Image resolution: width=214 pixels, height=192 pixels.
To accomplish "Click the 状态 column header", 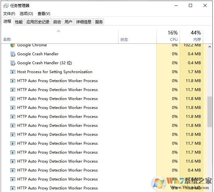I will (124, 40).
